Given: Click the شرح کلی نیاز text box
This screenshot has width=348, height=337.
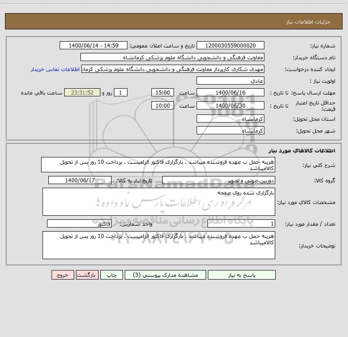Looking at the screenshot, I should (158, 165).
